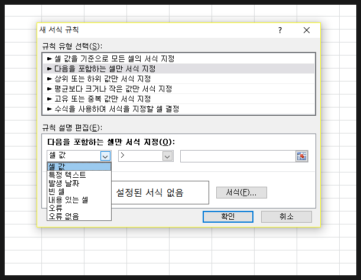Confirm with the 확인 button
The image size is (361, 280).
(228, 217)
